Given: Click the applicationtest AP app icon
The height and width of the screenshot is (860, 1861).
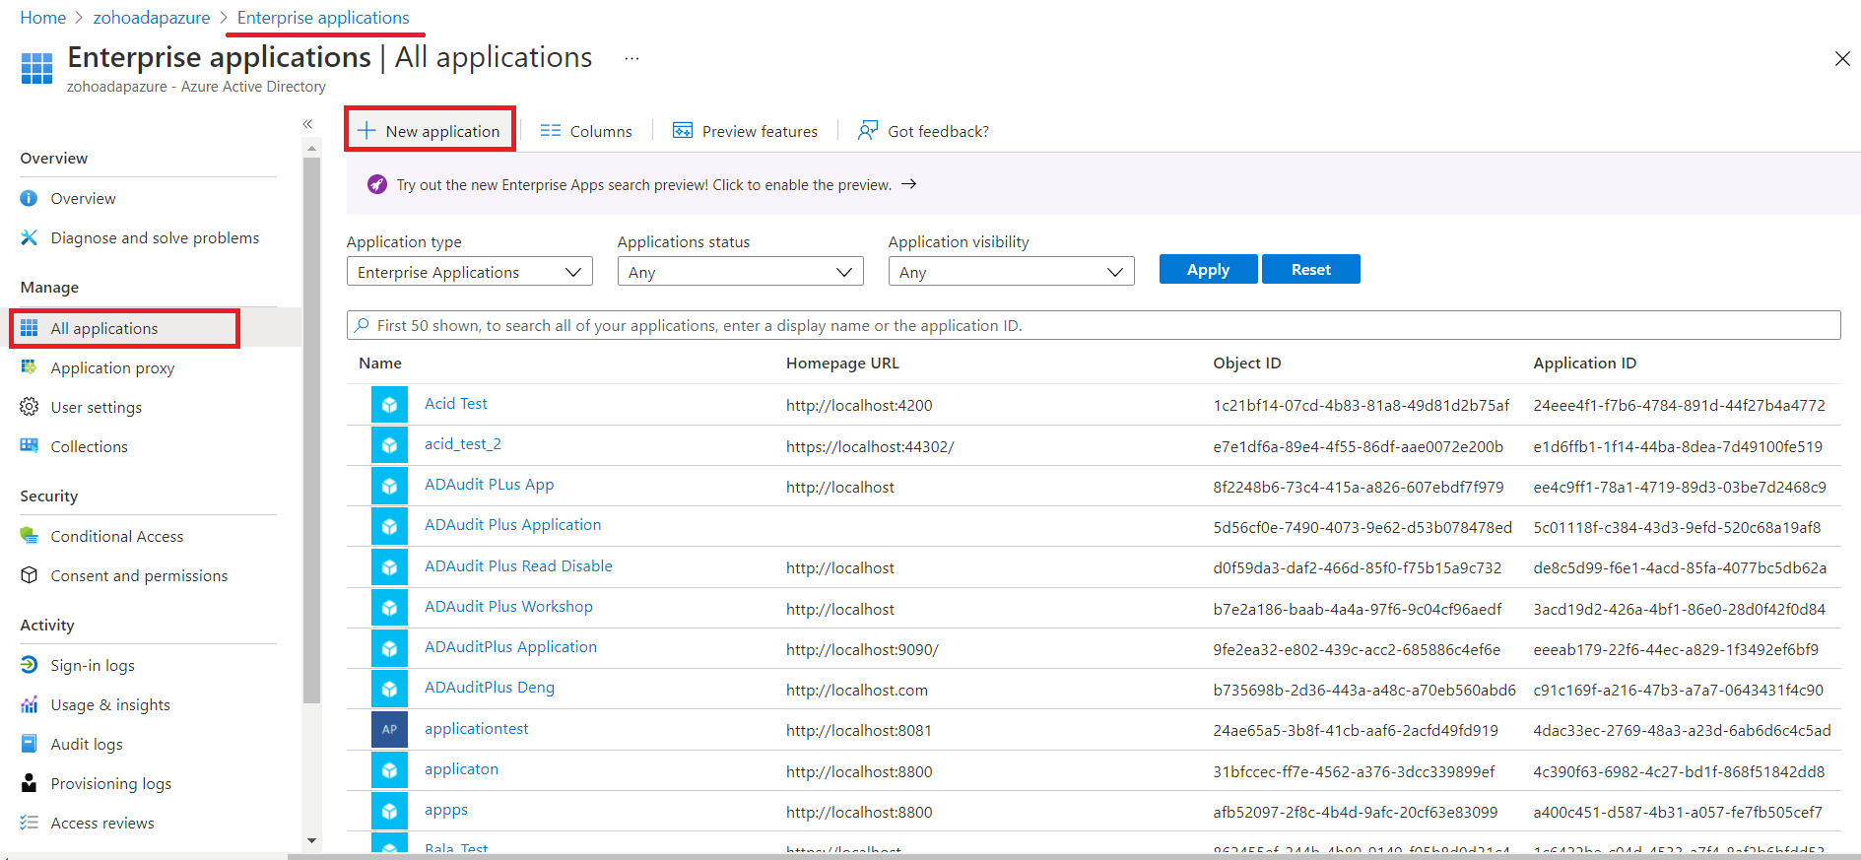Looking at the screenshot, I should point(389,730).
